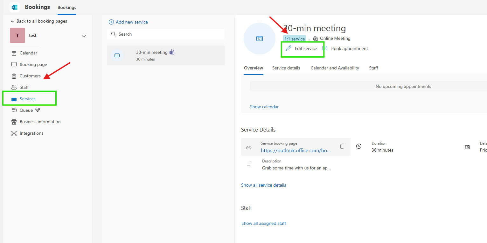Click Show all service details
The width and height of the screenshot is (487, 243).
tap(264, 185)
